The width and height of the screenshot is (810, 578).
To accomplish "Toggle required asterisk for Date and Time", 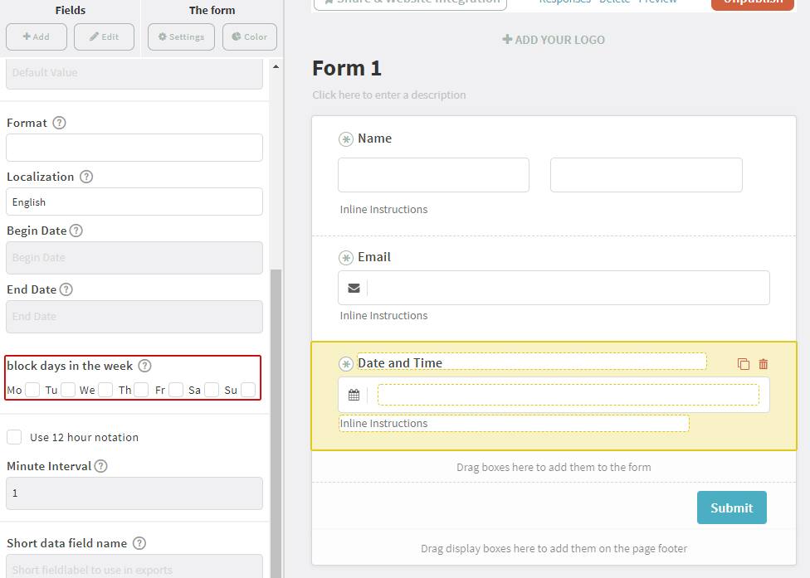I will tap(345, 364).
